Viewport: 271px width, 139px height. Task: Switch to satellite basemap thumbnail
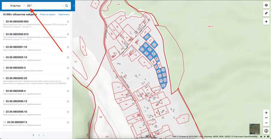pos(254,129)
